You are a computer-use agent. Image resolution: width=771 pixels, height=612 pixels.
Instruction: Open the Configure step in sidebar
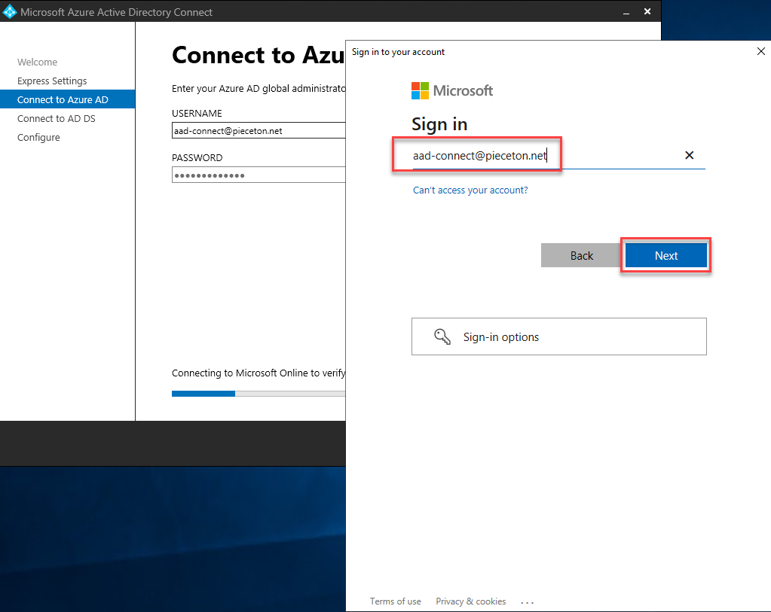pos(38,137)
